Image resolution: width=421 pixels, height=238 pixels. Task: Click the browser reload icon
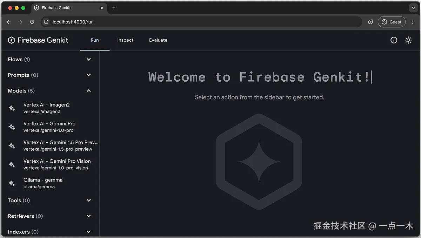point(32,22)
